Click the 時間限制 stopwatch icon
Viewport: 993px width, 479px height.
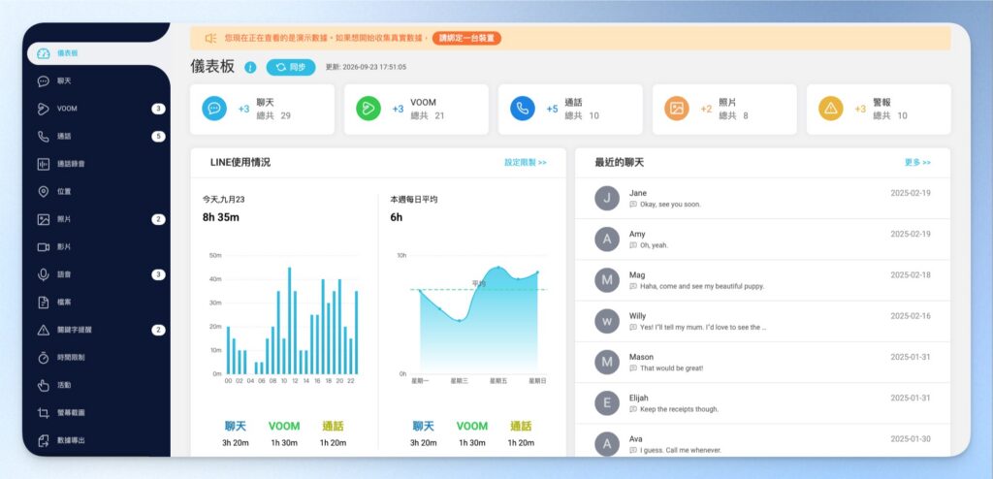click(43, 358)
